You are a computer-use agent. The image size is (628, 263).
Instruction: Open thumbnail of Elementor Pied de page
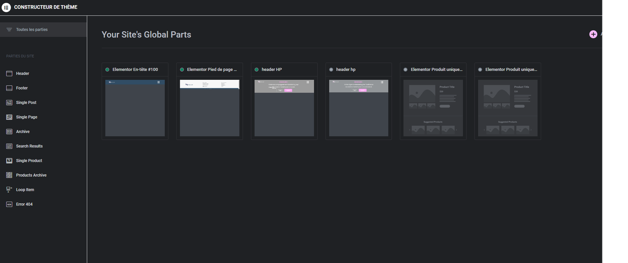pyautogui.click(x=210, y=108)
